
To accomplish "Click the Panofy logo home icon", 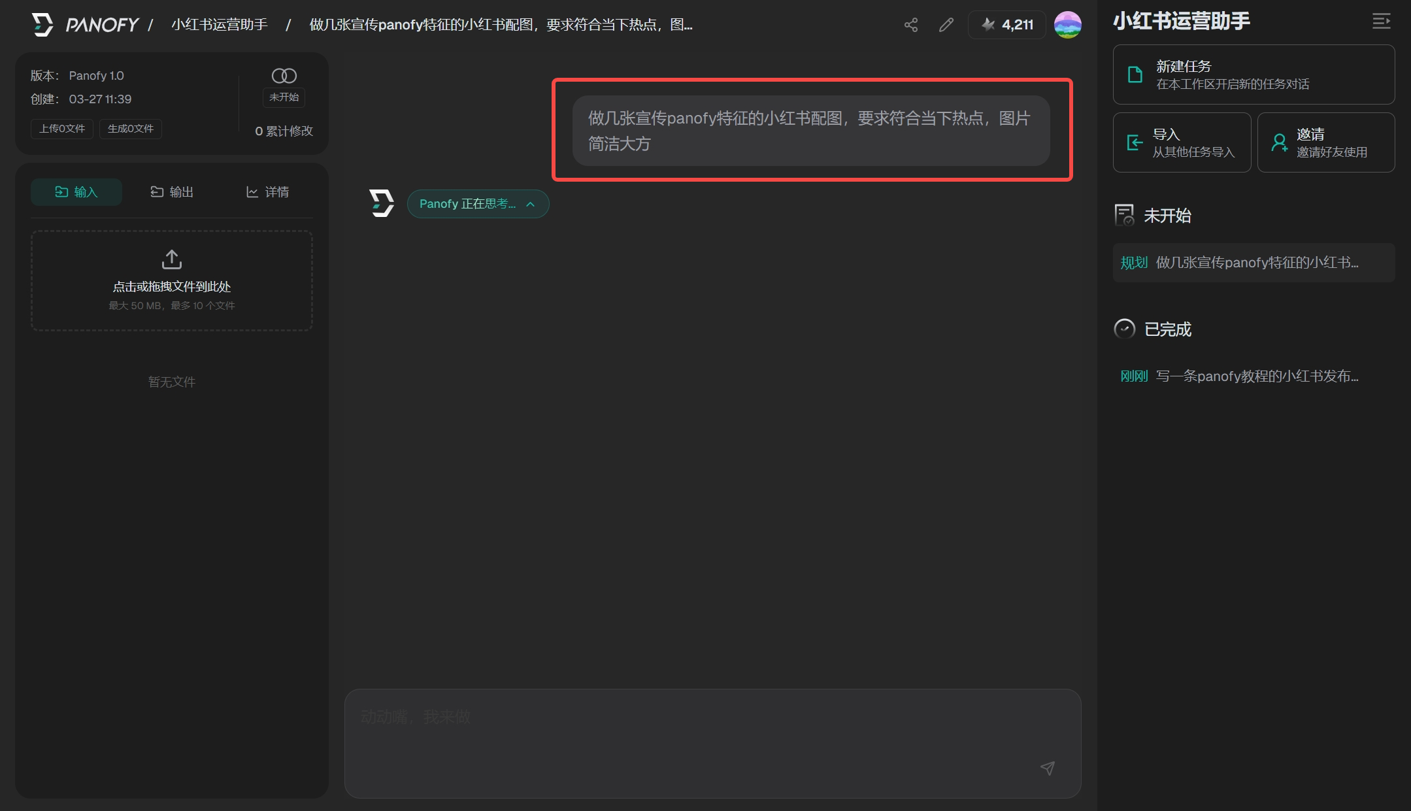I will coord(42,25).
